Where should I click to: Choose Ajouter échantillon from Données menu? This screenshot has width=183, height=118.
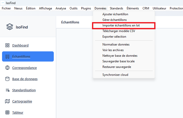click(115, 14)
